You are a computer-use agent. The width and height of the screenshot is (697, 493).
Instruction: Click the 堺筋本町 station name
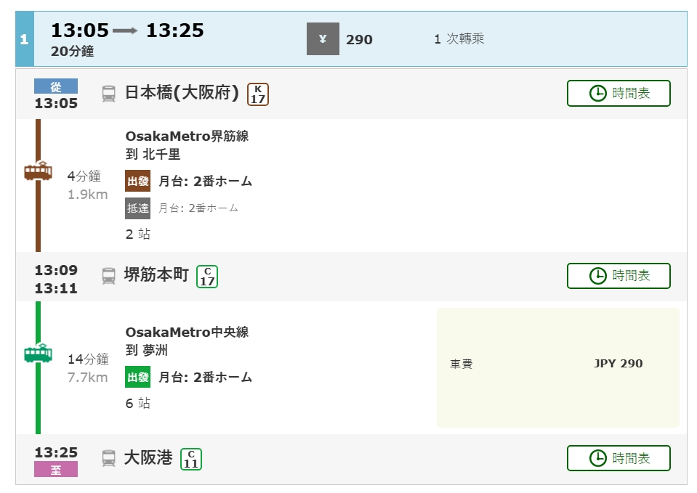pyautogui.click(x=156, y=275)
